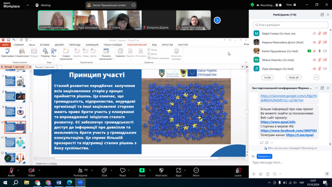
Task: Focus the Find a participant field
Action: pyautogui.click(x=290, y=25)
